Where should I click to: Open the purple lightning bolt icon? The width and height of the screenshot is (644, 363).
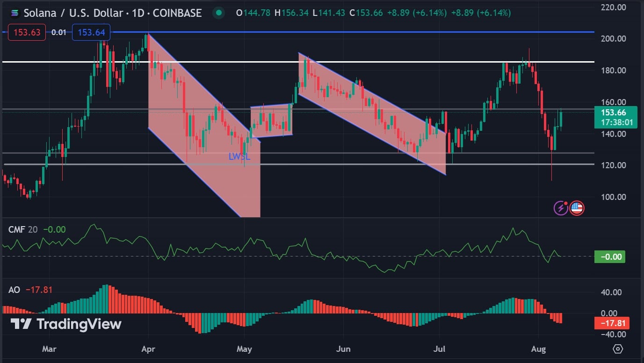[561, 208]
